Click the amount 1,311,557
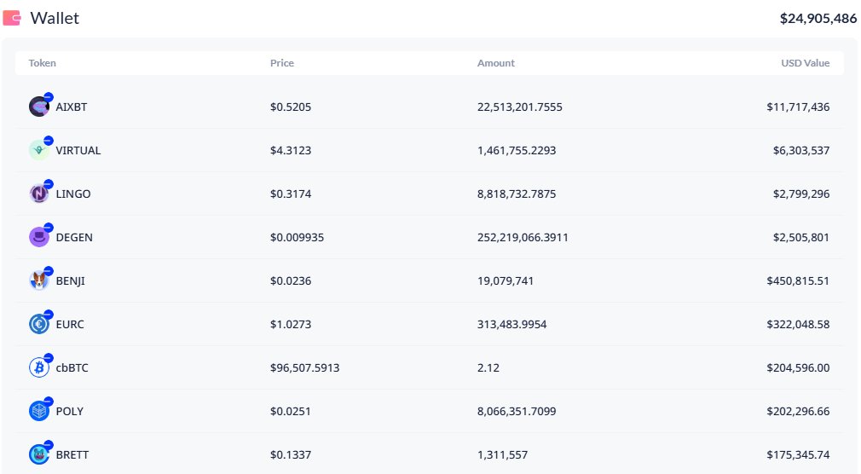 (502, 454)
